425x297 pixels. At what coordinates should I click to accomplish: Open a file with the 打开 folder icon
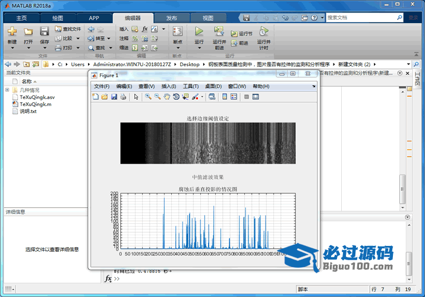pyautogui.click(x=28, y=31)
